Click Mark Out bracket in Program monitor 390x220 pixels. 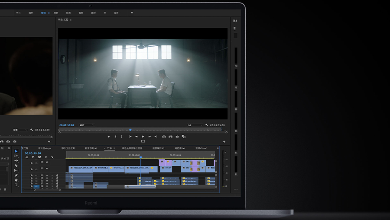tap(122, 137)
